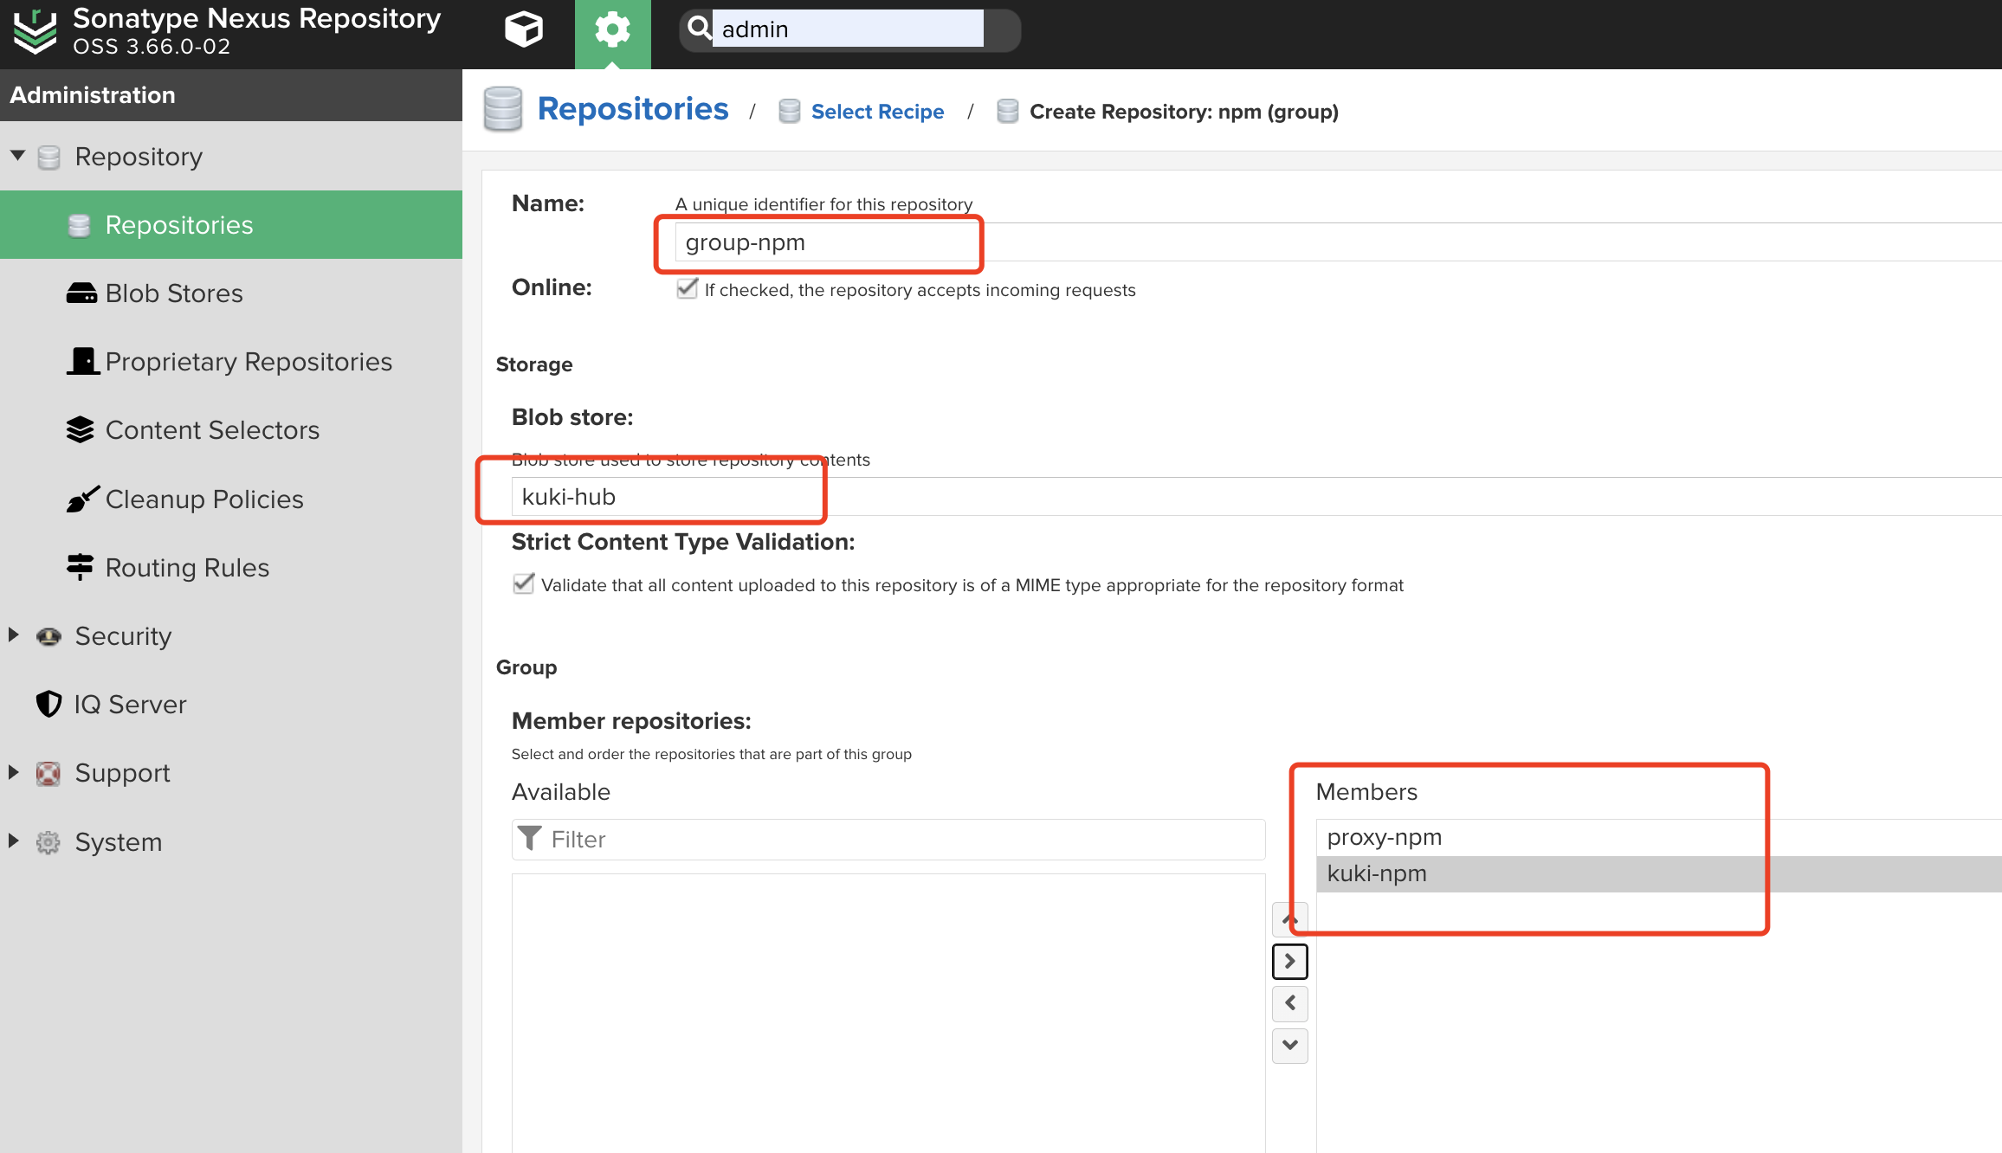Move selected member to top with up arrow
This screenshot has height=1153, width=2002.
click(1289, 918)
